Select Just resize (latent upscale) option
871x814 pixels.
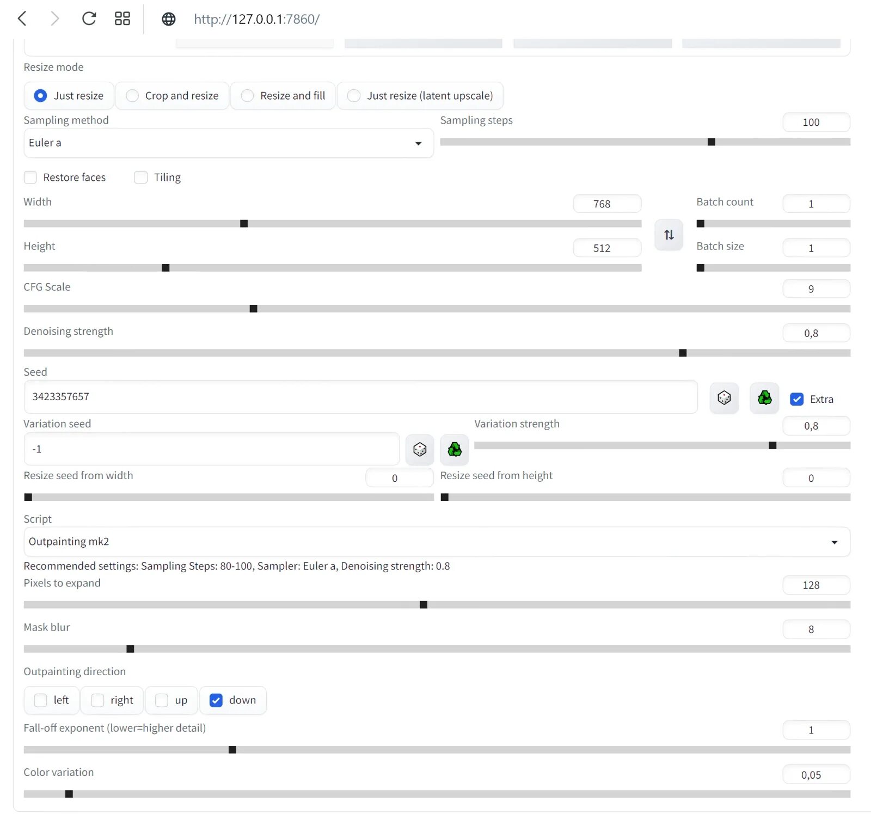[354, 96]
